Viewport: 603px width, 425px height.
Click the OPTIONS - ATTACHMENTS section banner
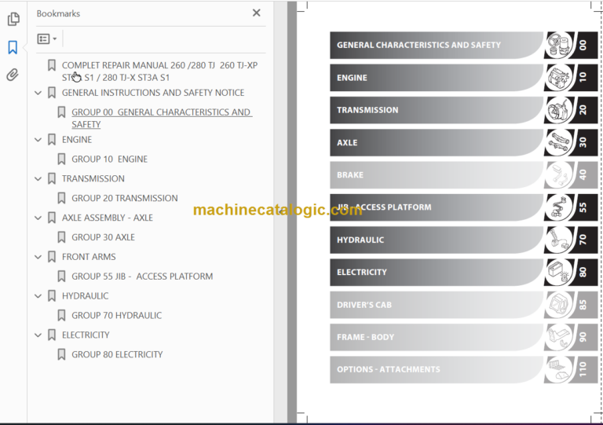pyautogui.click(x=437, y=369)
